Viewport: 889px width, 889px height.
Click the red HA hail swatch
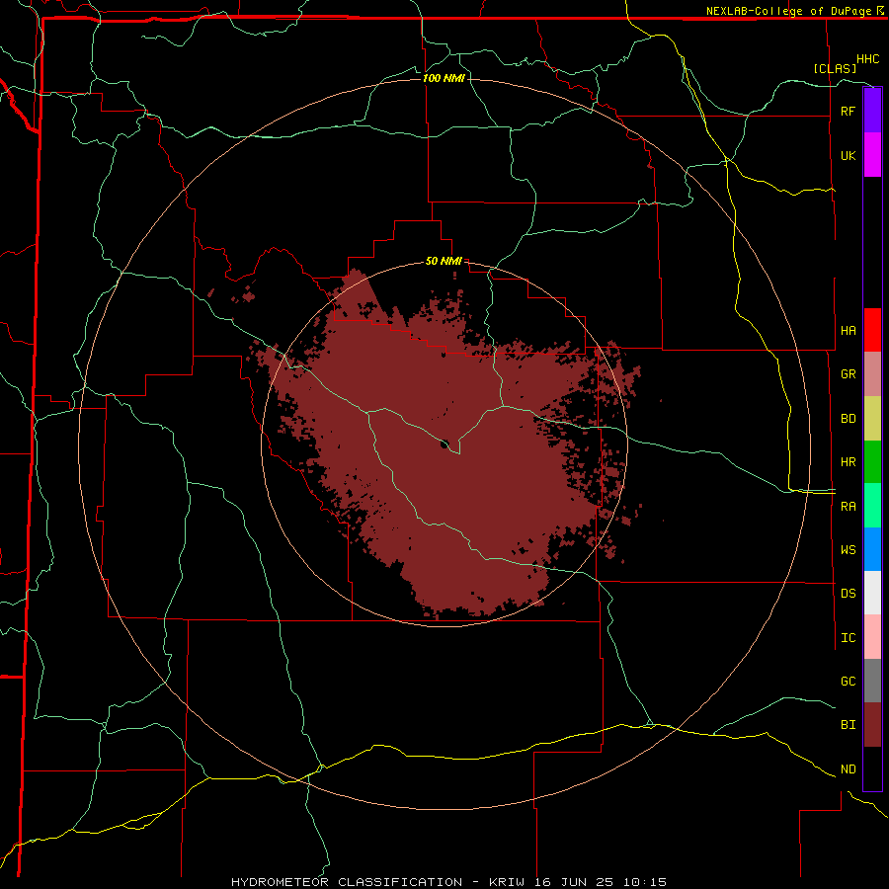click(872, 330)
